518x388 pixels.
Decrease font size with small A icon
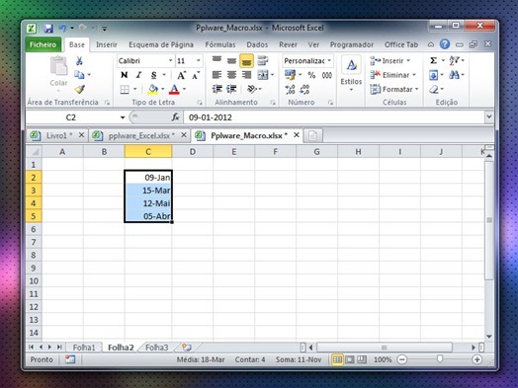pyautogui.click(x=196, y=75)
